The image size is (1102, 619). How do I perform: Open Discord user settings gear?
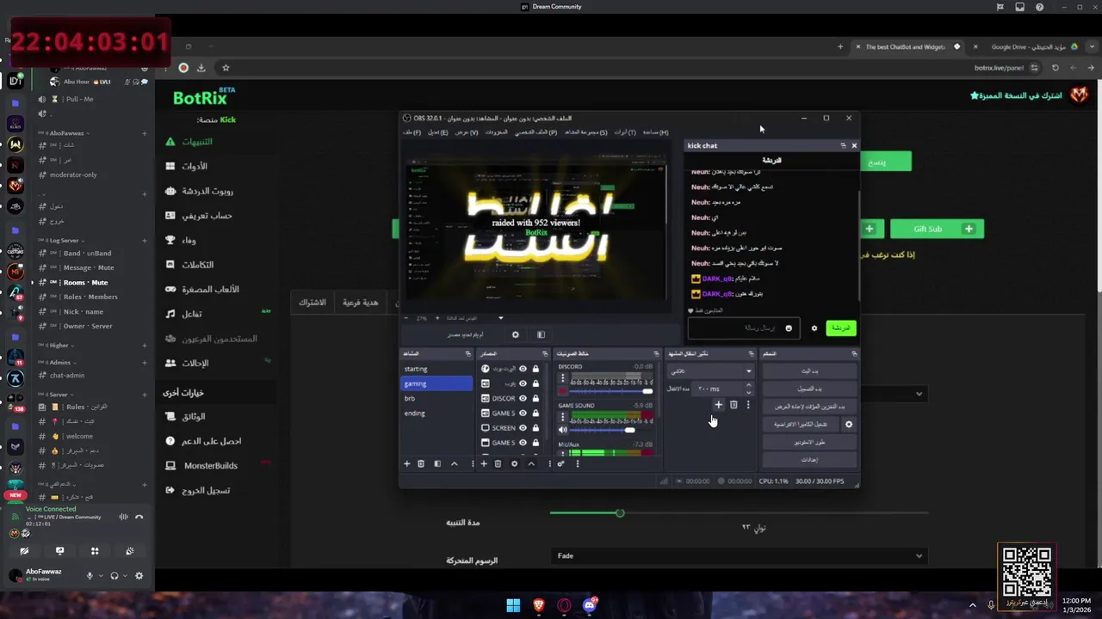[139, 576]
